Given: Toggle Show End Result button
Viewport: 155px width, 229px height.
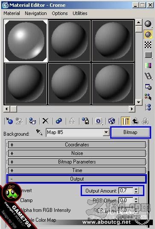Looking at the screenshot, I should 126,121.
